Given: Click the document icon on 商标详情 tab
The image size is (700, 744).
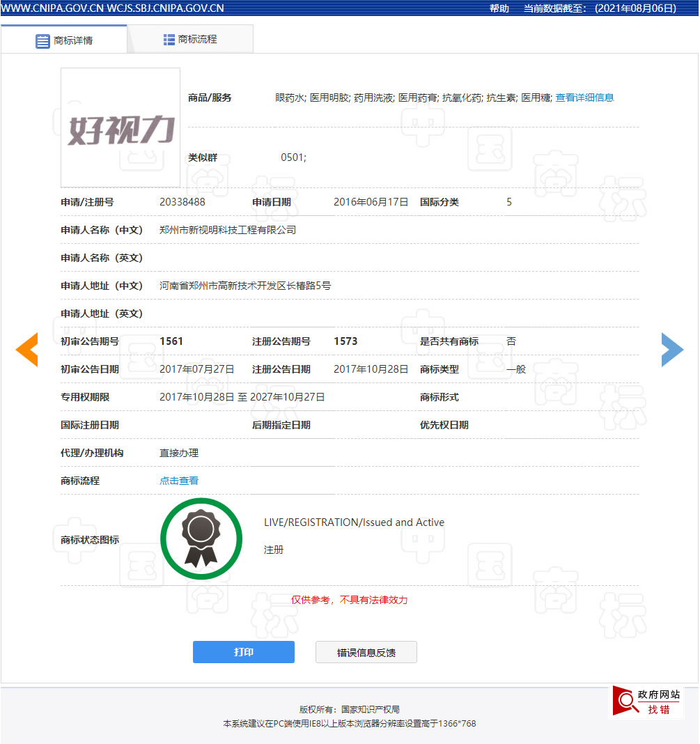Looking at the screenshot, I should point(42,39).
